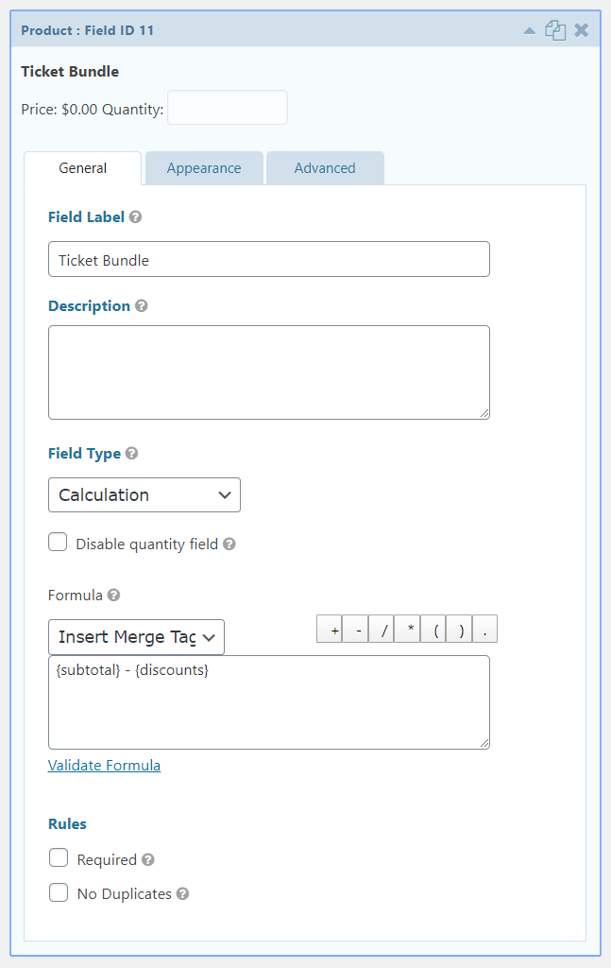
Task: Open the Advanced tab
Action: pyautogui.click(x=325, y=168)
